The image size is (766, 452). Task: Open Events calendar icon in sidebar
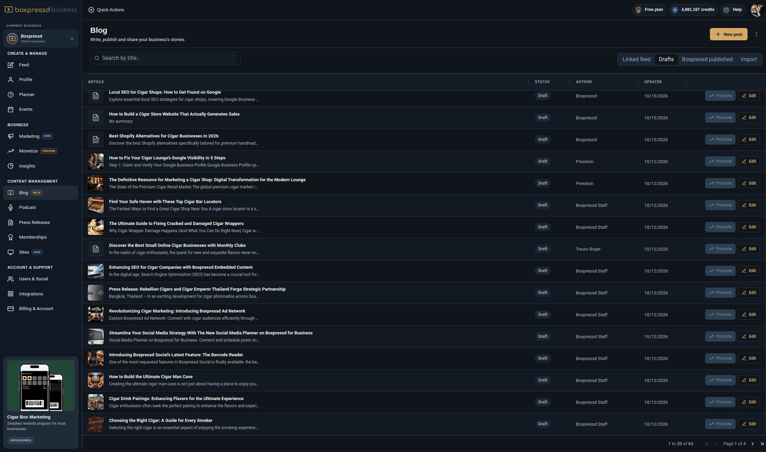pos(11,109)
